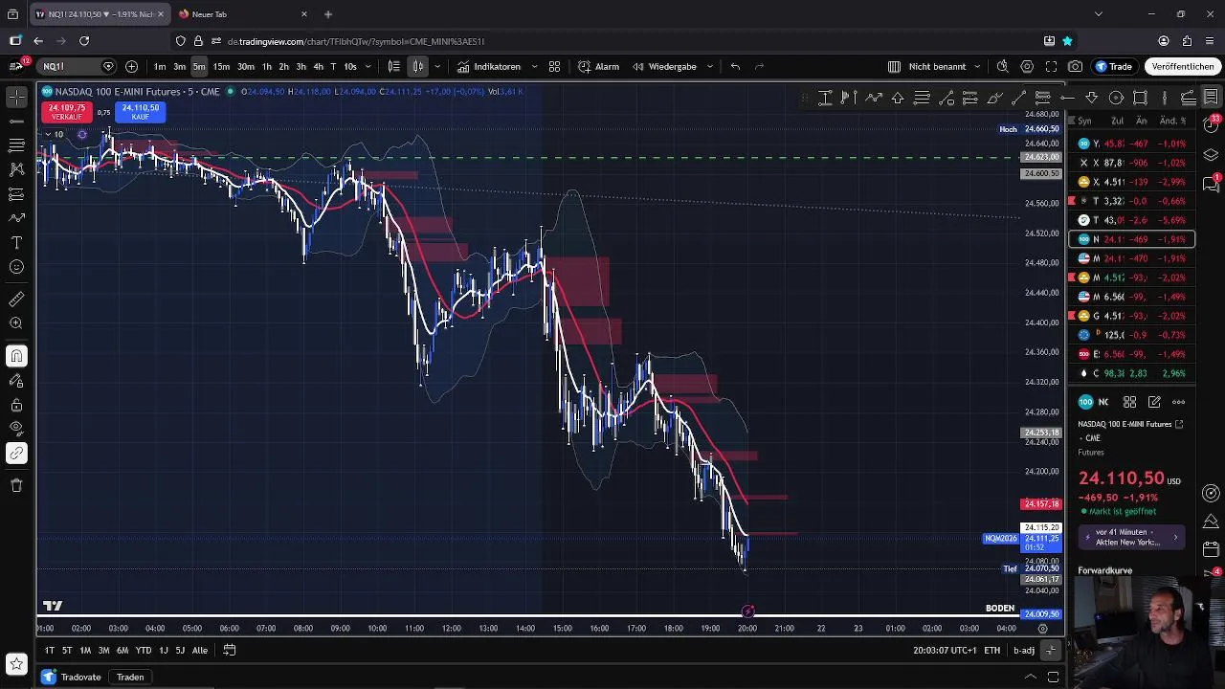Toggle the magnet mode tool
The width and height of the screenshot is (1225, 689).
[x=16, y=356]
